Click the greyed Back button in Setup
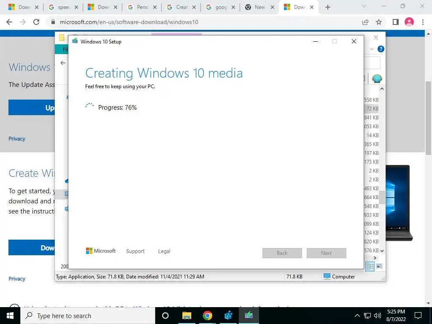This screenshot has height=324, width=432. tap(282, 253)
